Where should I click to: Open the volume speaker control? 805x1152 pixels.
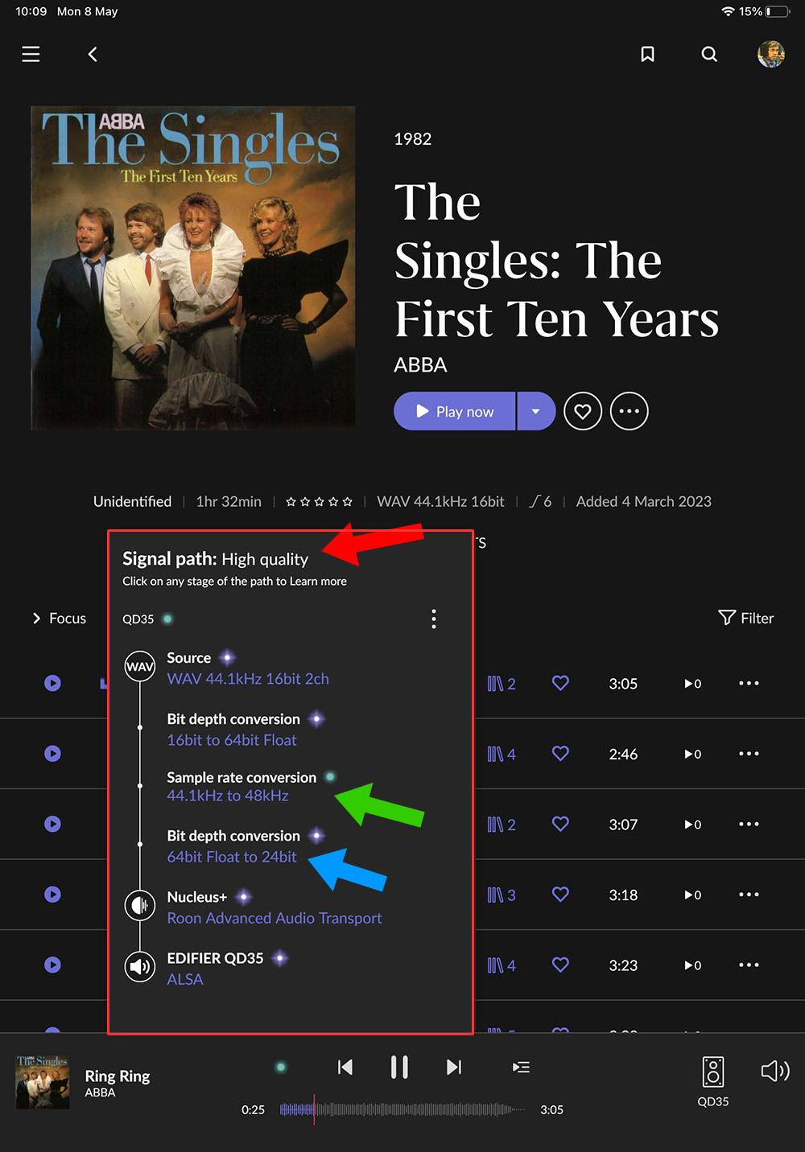pos(774,1071)
